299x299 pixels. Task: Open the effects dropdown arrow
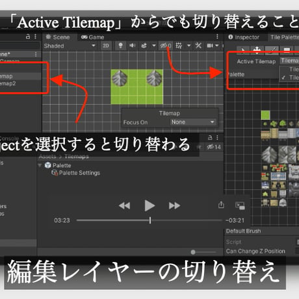pyautogui.click(x=154, y=45)
